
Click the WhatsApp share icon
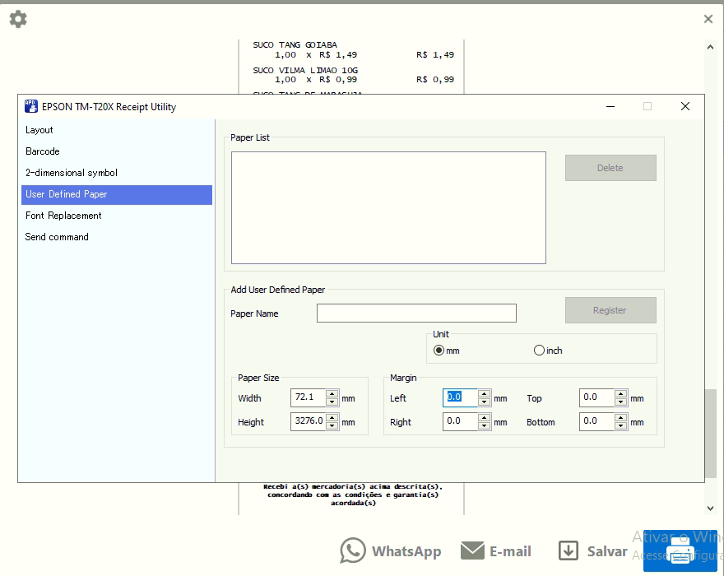click(x=353, y=551)
